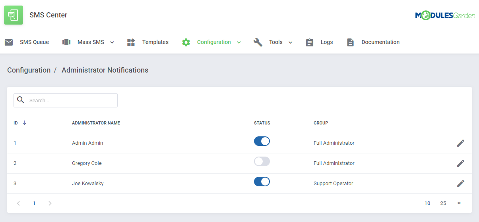479x222 pixels.
Task: Open the Tools dropdown chevron
Action: point(291,42)
